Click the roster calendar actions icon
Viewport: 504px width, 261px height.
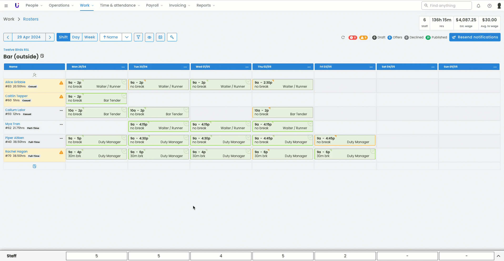[160, 37]
